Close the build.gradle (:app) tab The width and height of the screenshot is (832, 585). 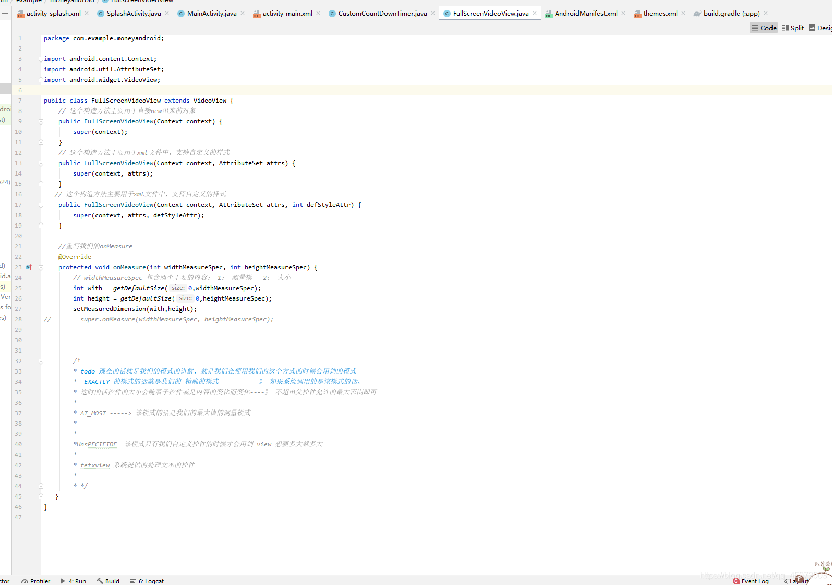pyautogui.click(x=766, y=13)
